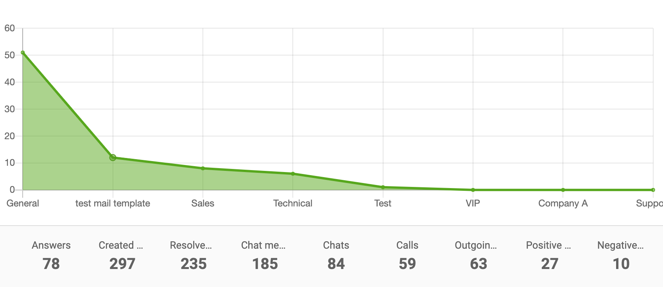663x287 pixels.
Task: Select the Sales data point on line
Action: pos(203,169)
